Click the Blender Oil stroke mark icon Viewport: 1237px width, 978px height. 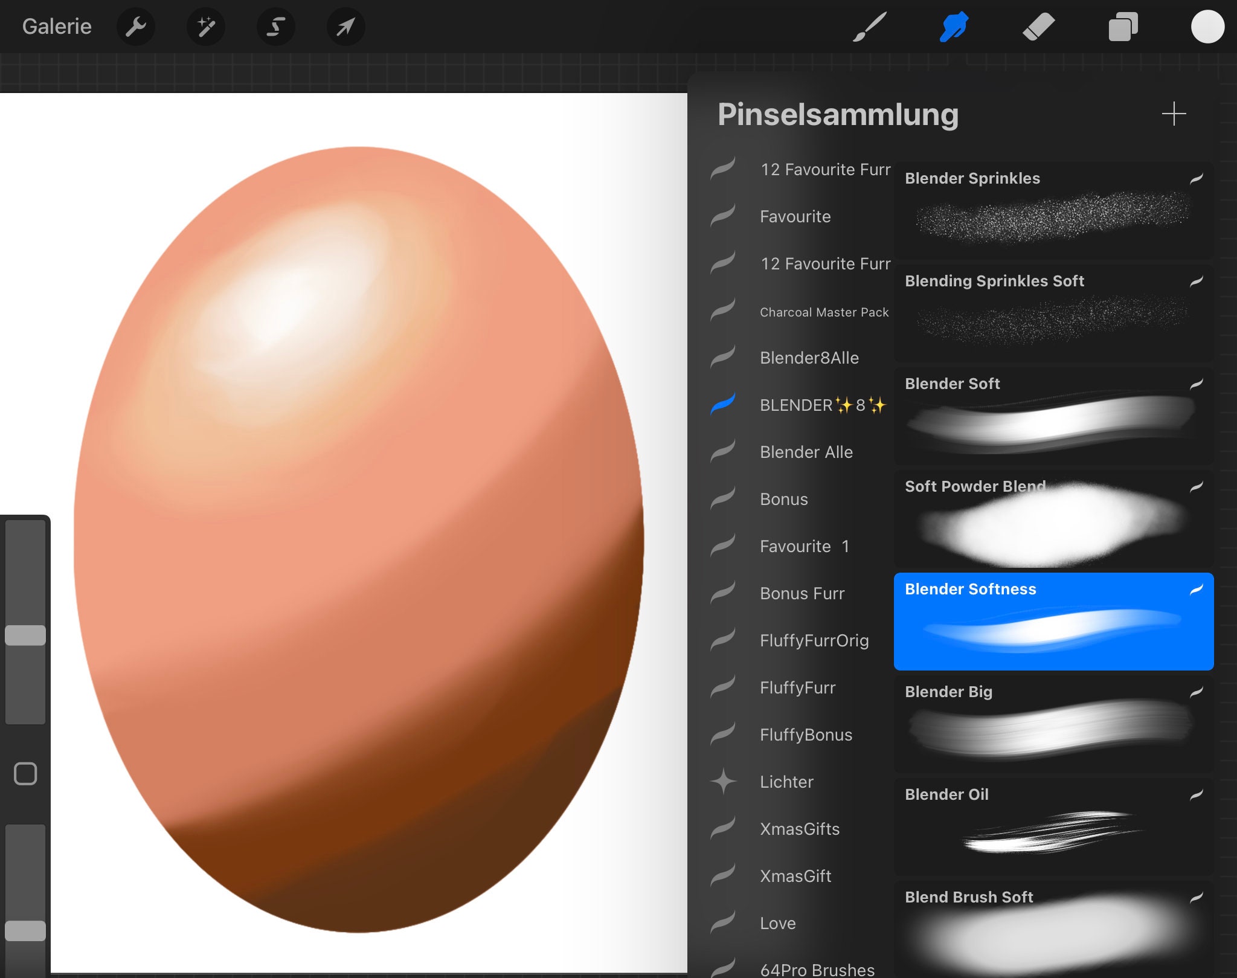tap(1197, 795)
